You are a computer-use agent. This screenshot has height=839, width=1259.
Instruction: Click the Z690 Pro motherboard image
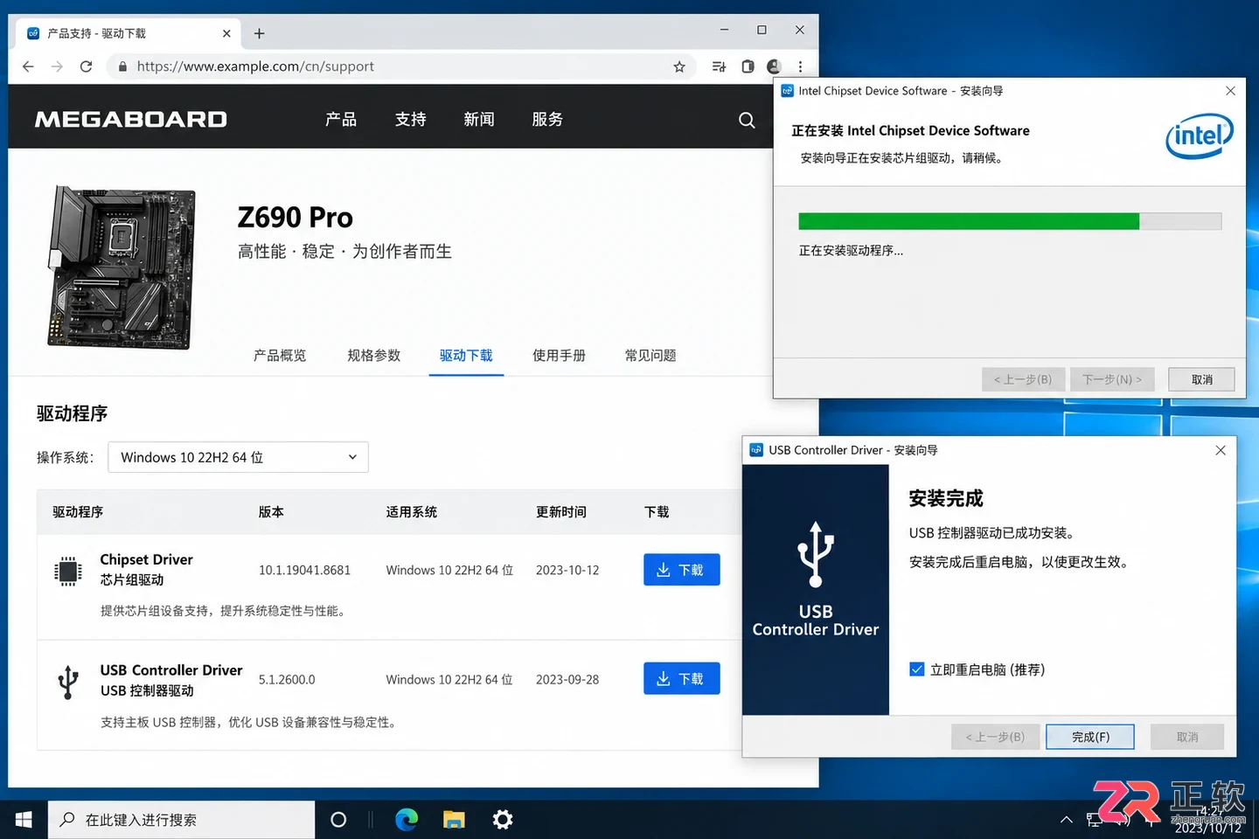[x=122, y=267]
